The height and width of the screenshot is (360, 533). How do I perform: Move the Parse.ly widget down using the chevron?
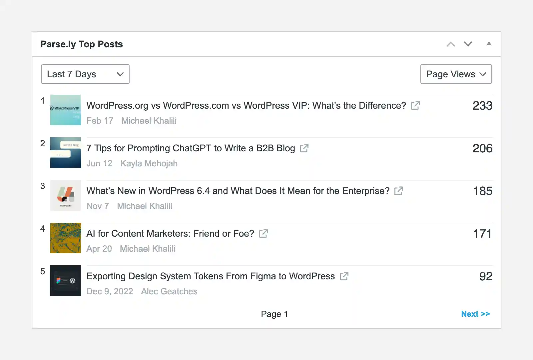tap(468, 44)
